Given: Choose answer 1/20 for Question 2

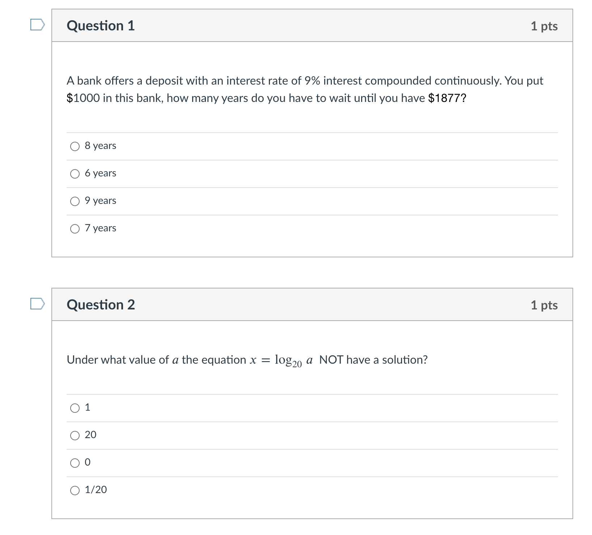Looking at the screenshot, I should click(x=75, y=490).
